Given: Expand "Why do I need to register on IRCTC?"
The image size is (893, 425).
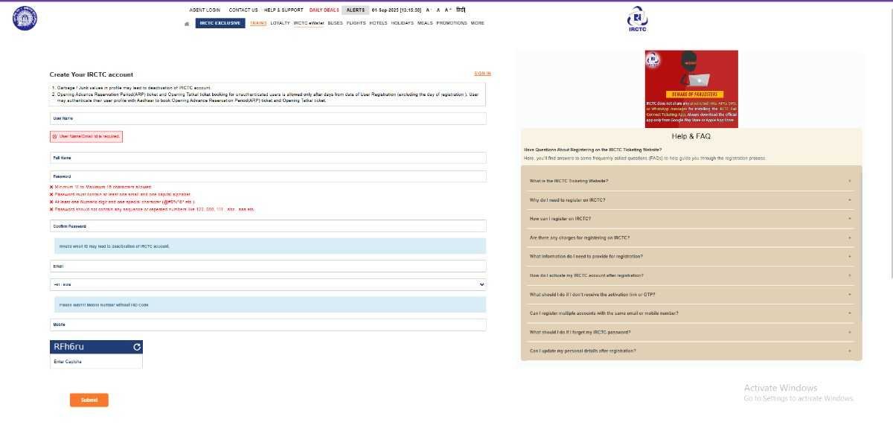Looking at the screenshot, I should pos(691,200).
